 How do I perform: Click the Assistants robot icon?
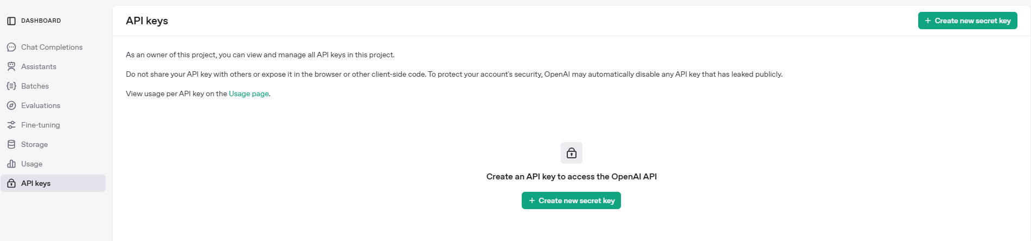click(x=11, y=67)
